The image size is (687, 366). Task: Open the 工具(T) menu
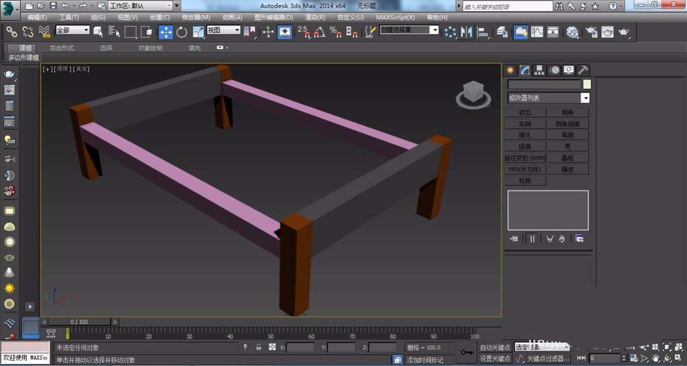pyautogui.click(x=69, y=18)
